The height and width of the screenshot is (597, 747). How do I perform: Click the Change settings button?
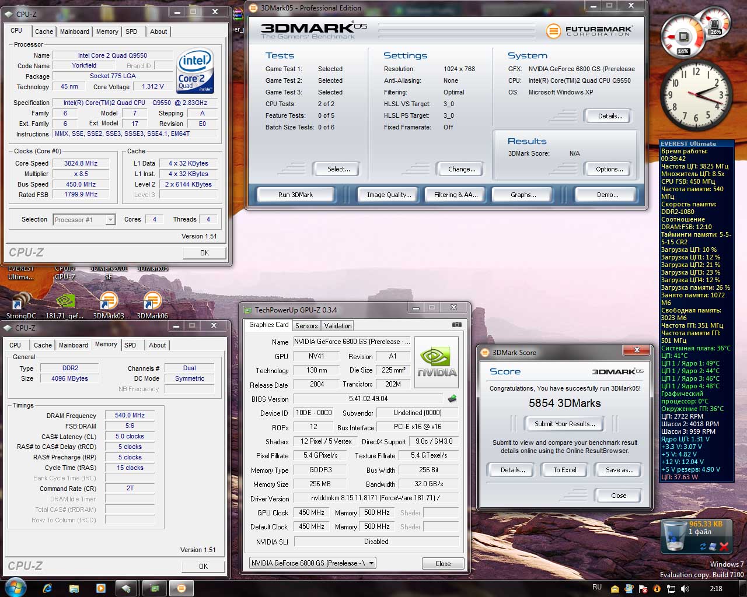pos(462,169)
